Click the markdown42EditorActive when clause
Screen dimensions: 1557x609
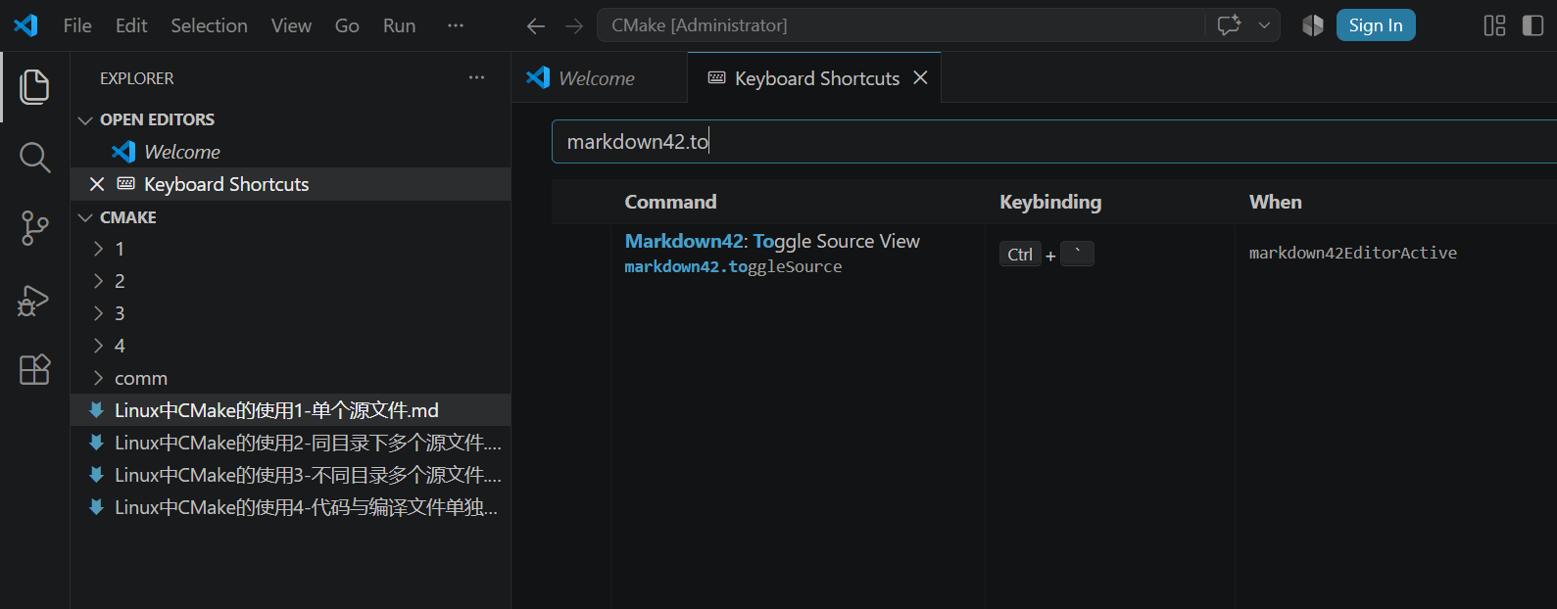[x=1352, y=253]
